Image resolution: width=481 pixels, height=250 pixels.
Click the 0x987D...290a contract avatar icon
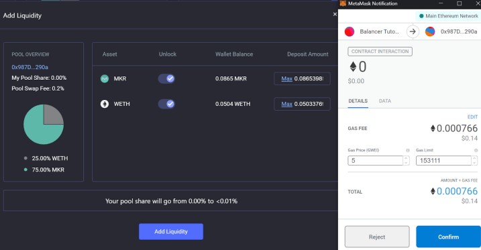point(430,32)
